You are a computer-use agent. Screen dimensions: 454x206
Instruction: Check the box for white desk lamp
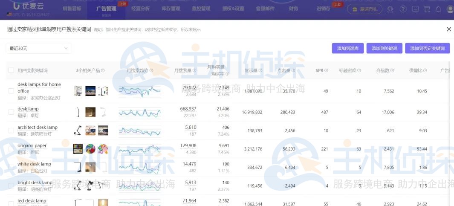point(11,167)
